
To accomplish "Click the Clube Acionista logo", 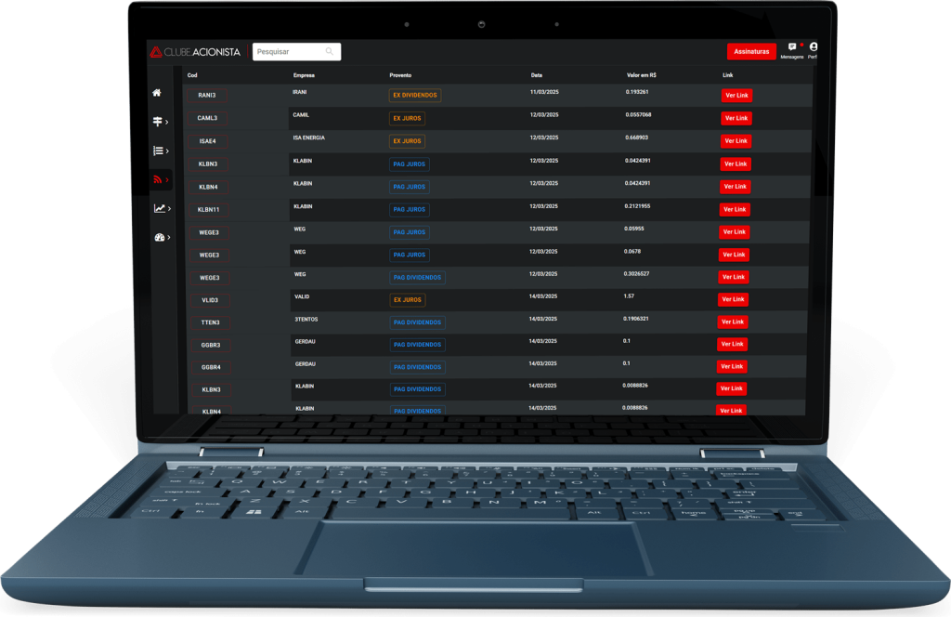I will pos(195,52).
